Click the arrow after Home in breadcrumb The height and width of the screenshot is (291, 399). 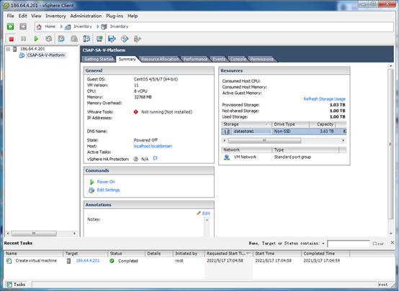[61, 27]
